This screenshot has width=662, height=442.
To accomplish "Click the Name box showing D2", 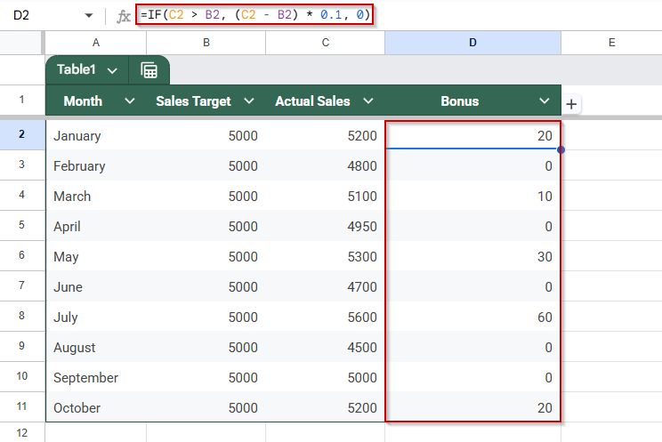I will coord(21,15).
